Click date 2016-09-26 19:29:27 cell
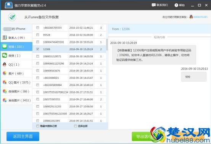Image resolution: width=211 pixels, height=144 pixels. point(81,114)
